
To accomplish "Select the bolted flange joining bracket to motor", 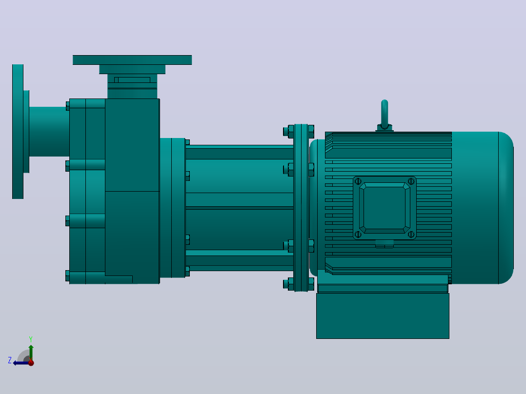I will [x=301, y=208].
